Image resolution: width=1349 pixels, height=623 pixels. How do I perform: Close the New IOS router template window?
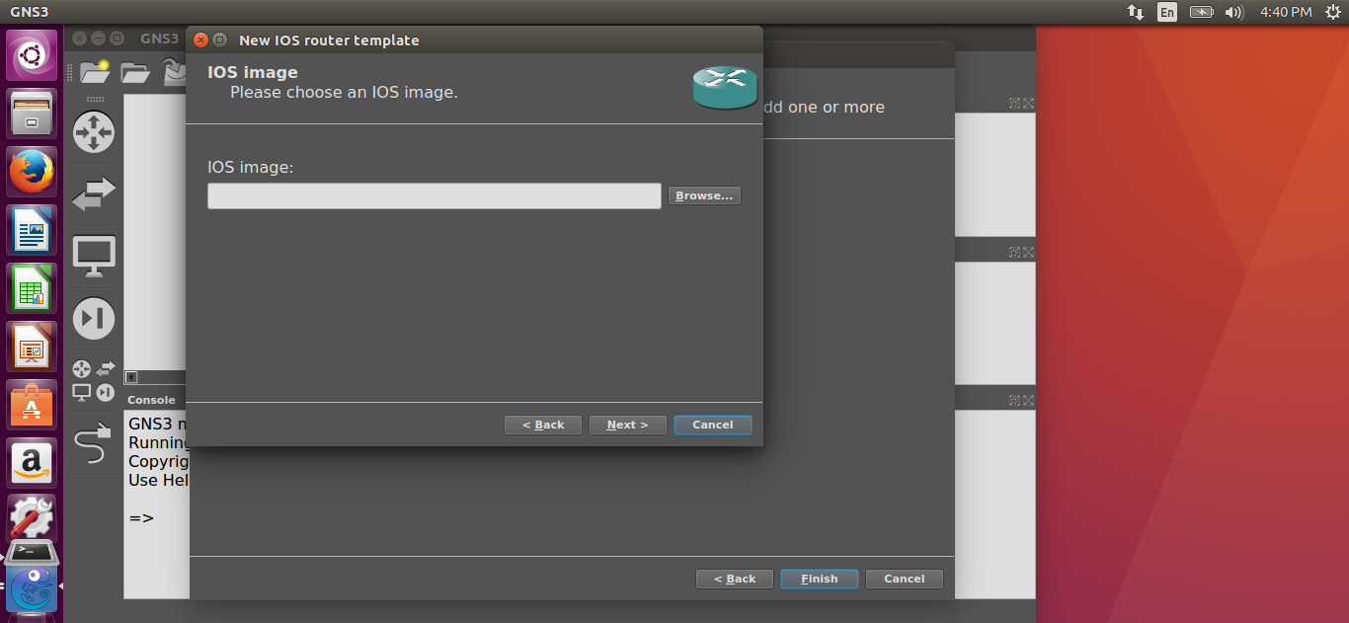pos(201,40)
